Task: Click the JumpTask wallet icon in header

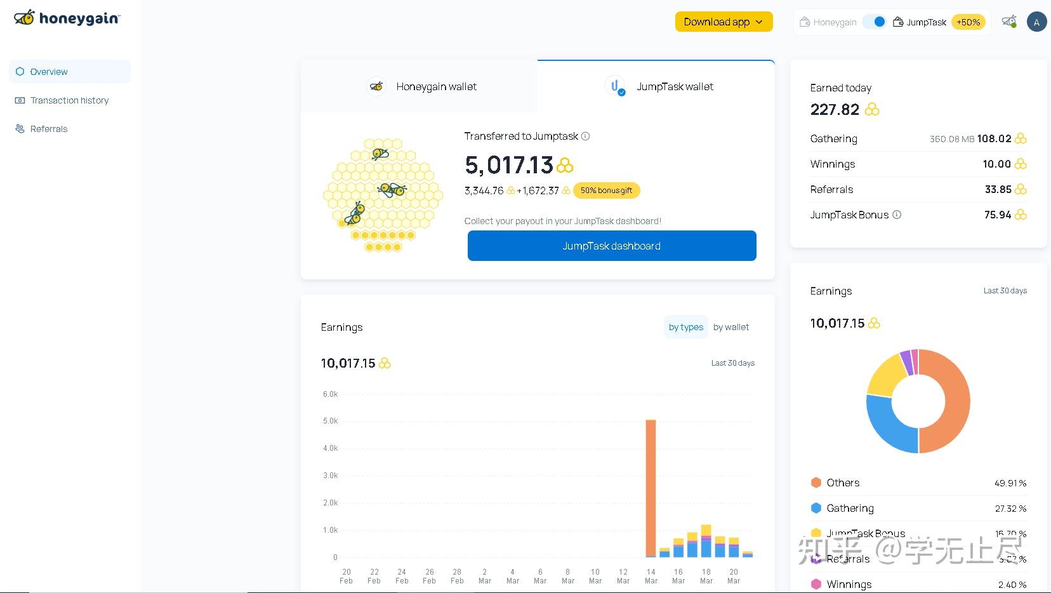Action: tap(898, 22)
